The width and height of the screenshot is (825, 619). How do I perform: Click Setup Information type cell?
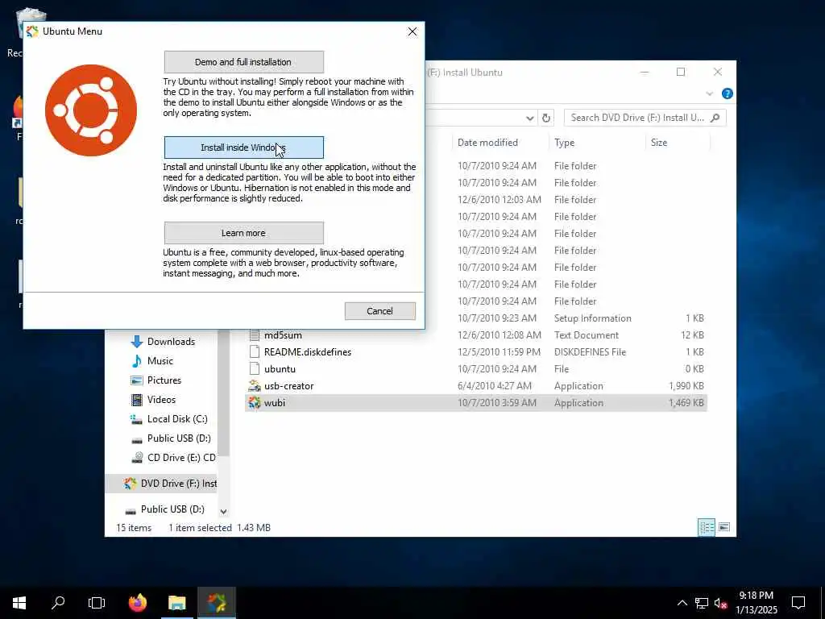592,318
